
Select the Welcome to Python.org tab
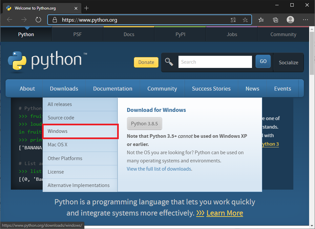point(42,8)
